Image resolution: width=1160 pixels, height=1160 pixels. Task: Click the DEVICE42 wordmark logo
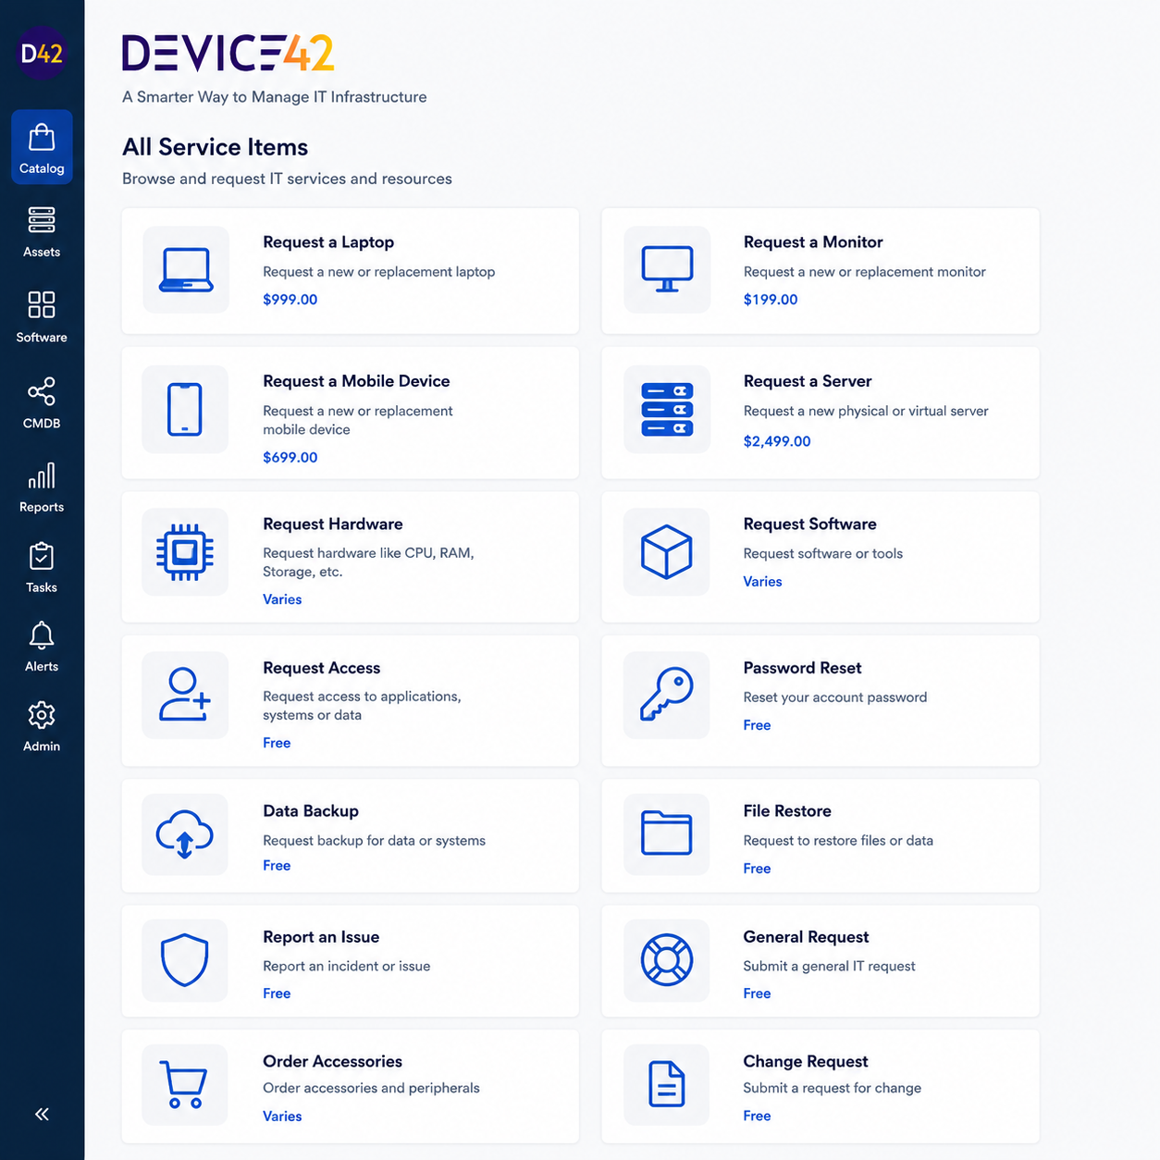tap(228, 54)
